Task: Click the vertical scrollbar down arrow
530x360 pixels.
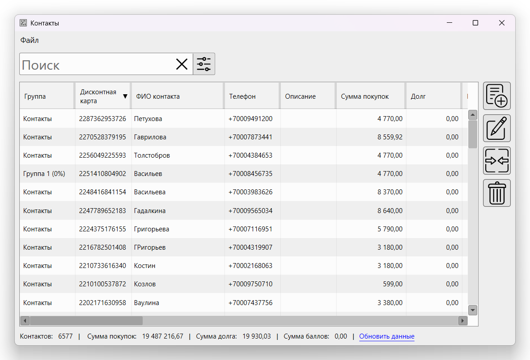Action: (473, 310)
